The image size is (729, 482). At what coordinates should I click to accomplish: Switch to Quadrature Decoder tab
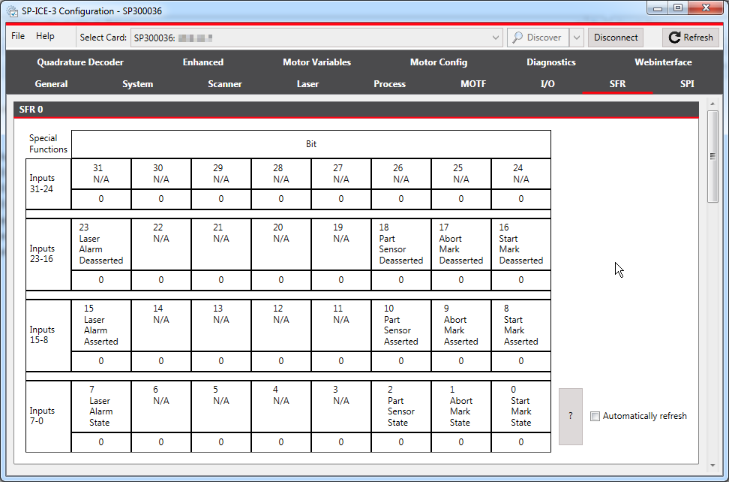coord(80,62)
